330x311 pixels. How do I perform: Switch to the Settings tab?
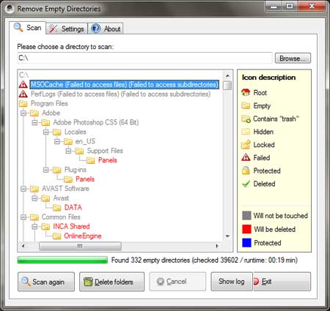click(x=67, y=29)
